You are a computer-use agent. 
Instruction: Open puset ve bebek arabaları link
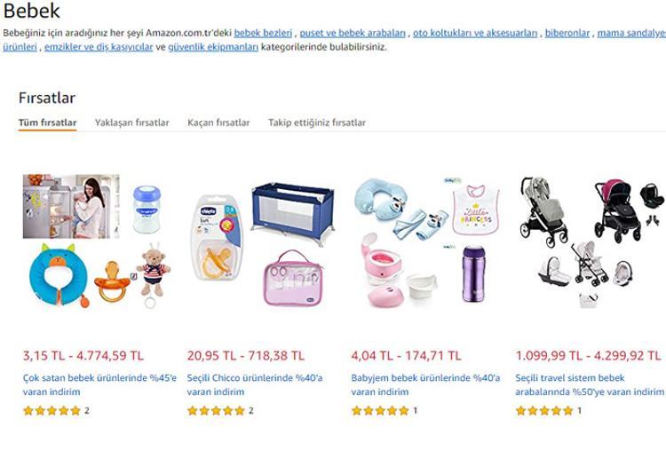[353, 33]
